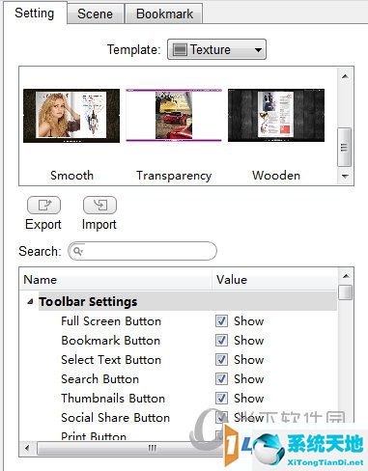368x471 pixels.
Task: Click the Value column header
Action: 275,280
